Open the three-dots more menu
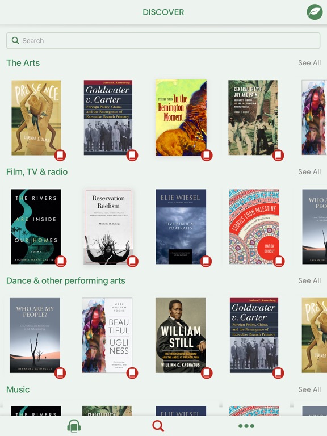Screen dimensions: 327x436 [x=246, y=426]
